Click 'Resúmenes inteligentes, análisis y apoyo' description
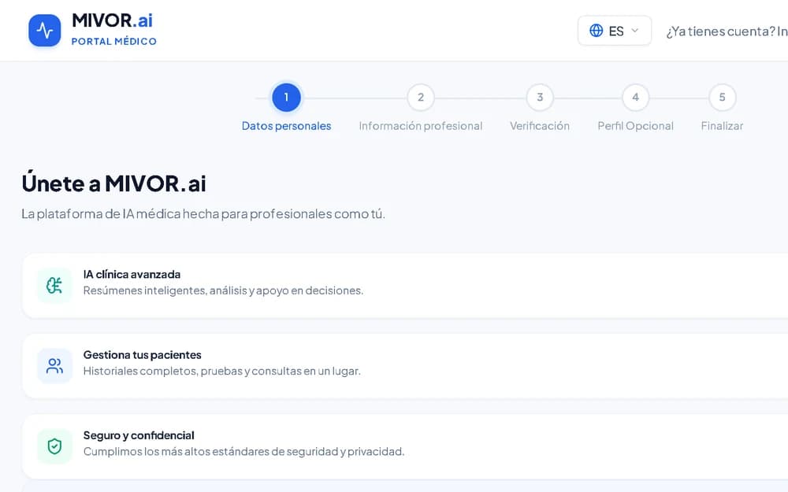The height and width of the screenshot is (492, 788). [223, 290]
